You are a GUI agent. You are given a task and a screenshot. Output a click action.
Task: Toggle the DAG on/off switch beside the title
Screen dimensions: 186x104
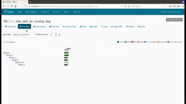5,21
